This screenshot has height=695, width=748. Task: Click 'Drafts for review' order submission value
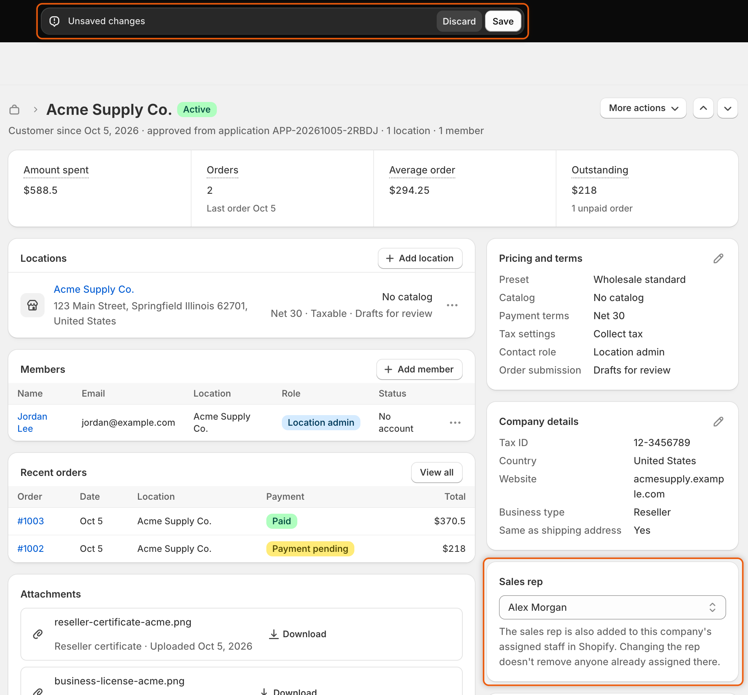click(632, 370)
